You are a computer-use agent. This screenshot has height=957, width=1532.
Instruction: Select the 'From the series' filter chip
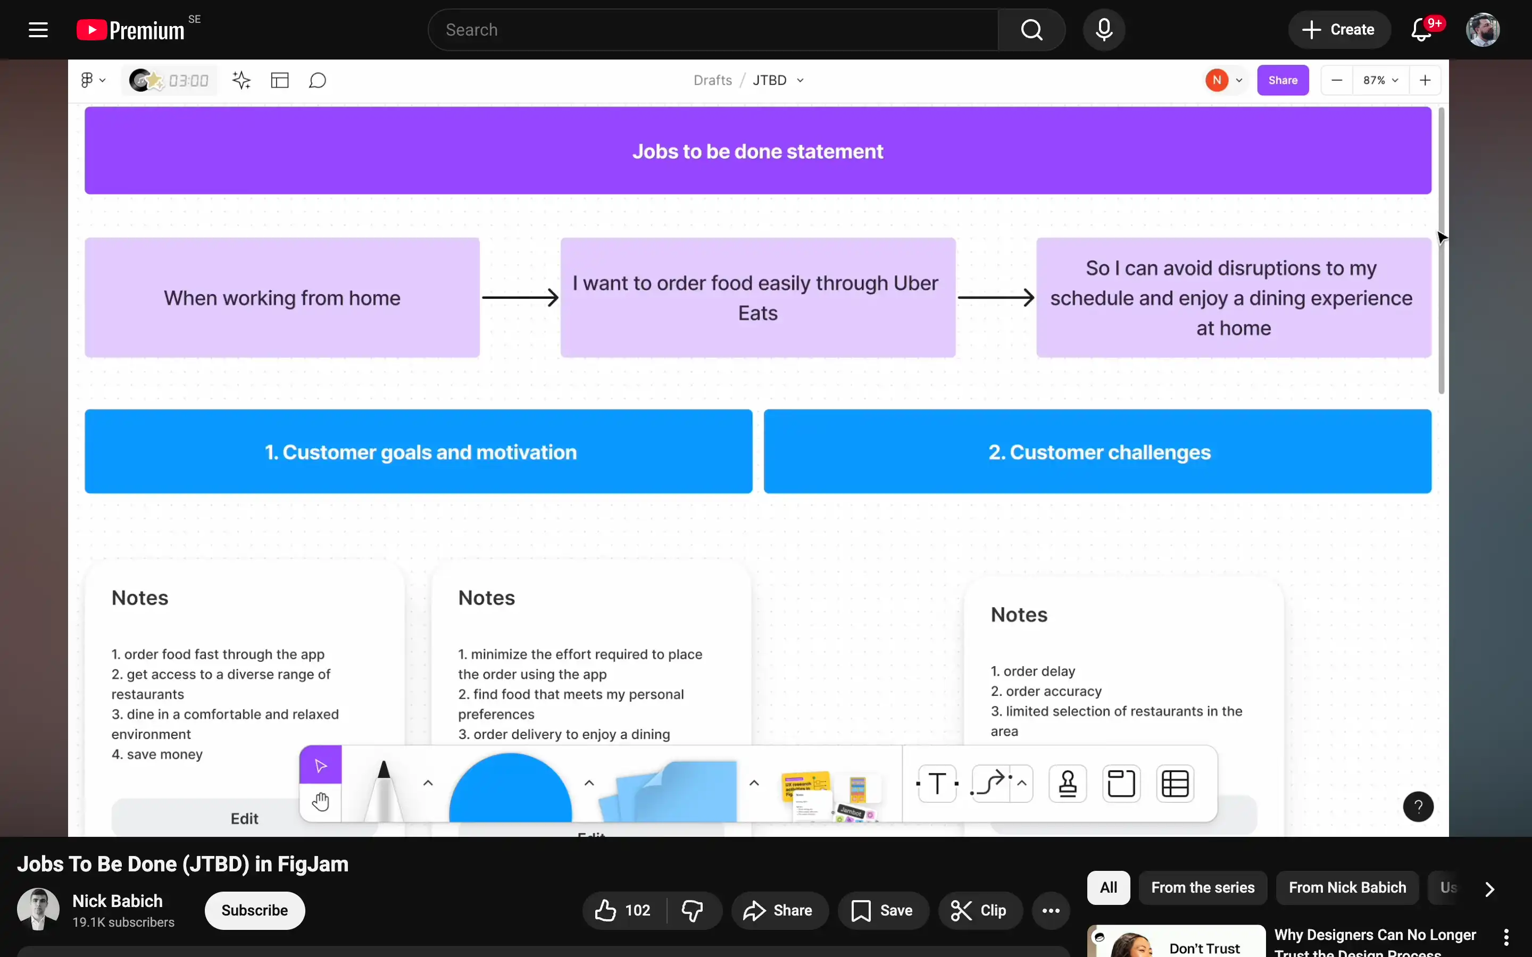coord(1202,887)
